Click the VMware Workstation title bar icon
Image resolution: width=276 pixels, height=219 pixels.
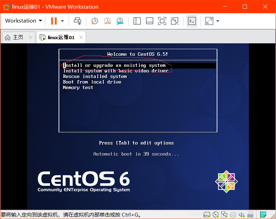click(x=7, y=7)
